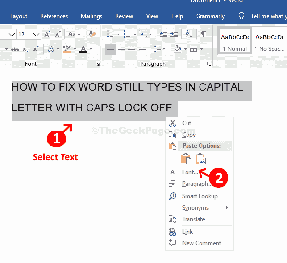Sort the selected text A to Z
This screenshot has width=287, height=263.
(x=189, y=34)
